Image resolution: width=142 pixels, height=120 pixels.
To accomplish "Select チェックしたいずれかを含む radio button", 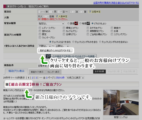I will click(73, 42).
